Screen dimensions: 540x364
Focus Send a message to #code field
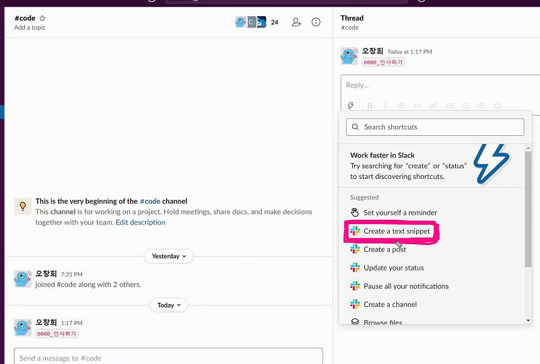click(x=168, y=357)
